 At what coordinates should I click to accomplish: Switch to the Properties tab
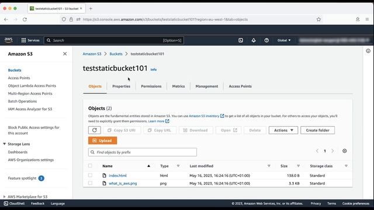(x=121, y=86)
